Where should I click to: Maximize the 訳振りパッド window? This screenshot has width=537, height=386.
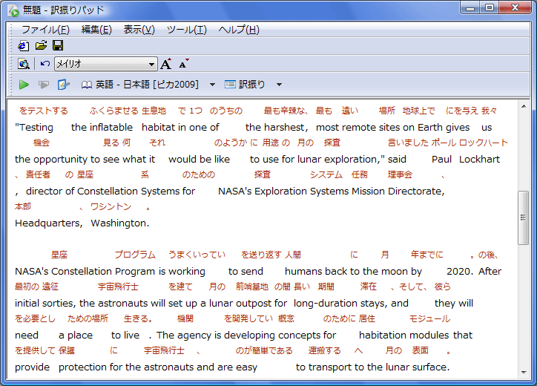point(490,8)
